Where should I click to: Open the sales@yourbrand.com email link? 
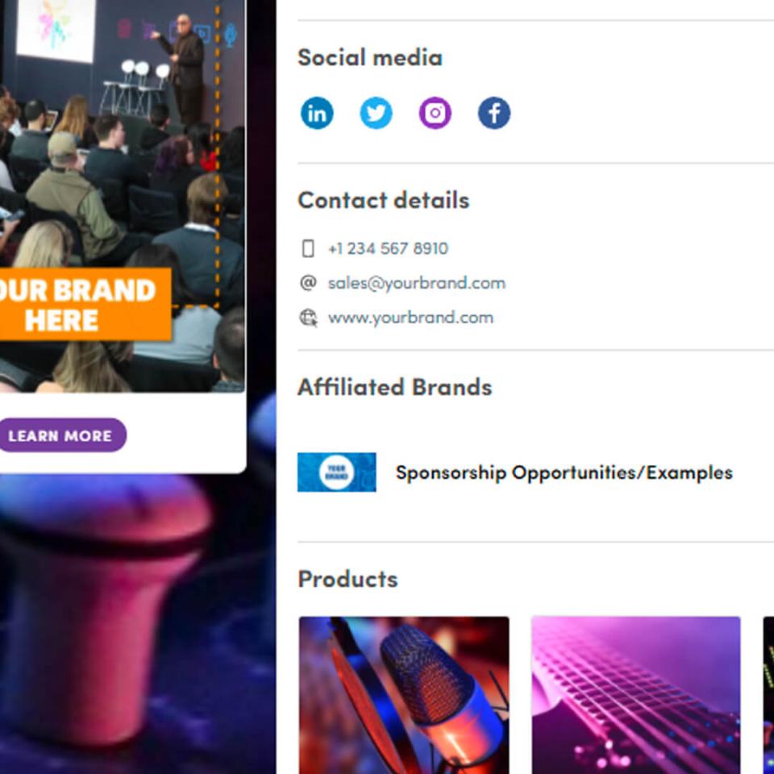[x=417, y=283]
